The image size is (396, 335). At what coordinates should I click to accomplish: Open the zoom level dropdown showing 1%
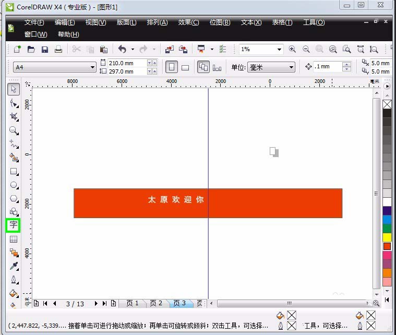[x=279, y=49]
